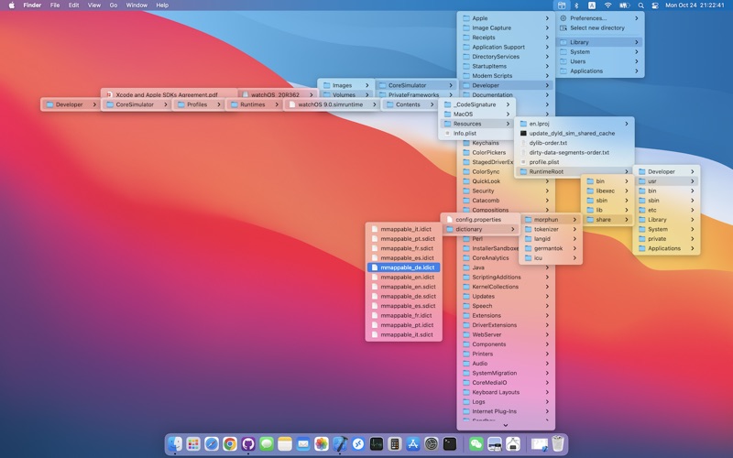The width and height of the screenshot is (733, 458).
Task: Select mmappable_fr.sdict file
Action: (x=403, y=248)
